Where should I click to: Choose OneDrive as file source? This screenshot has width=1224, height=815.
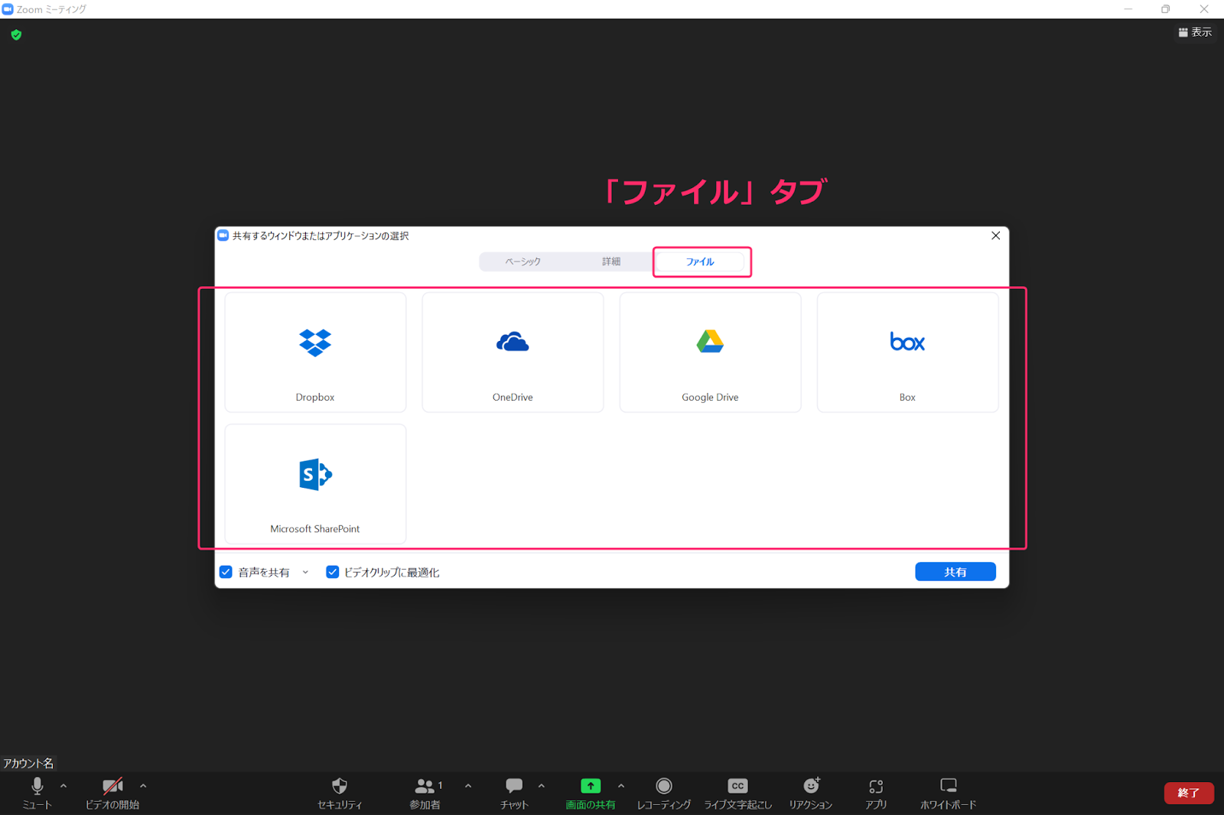[x=513, y=352]
